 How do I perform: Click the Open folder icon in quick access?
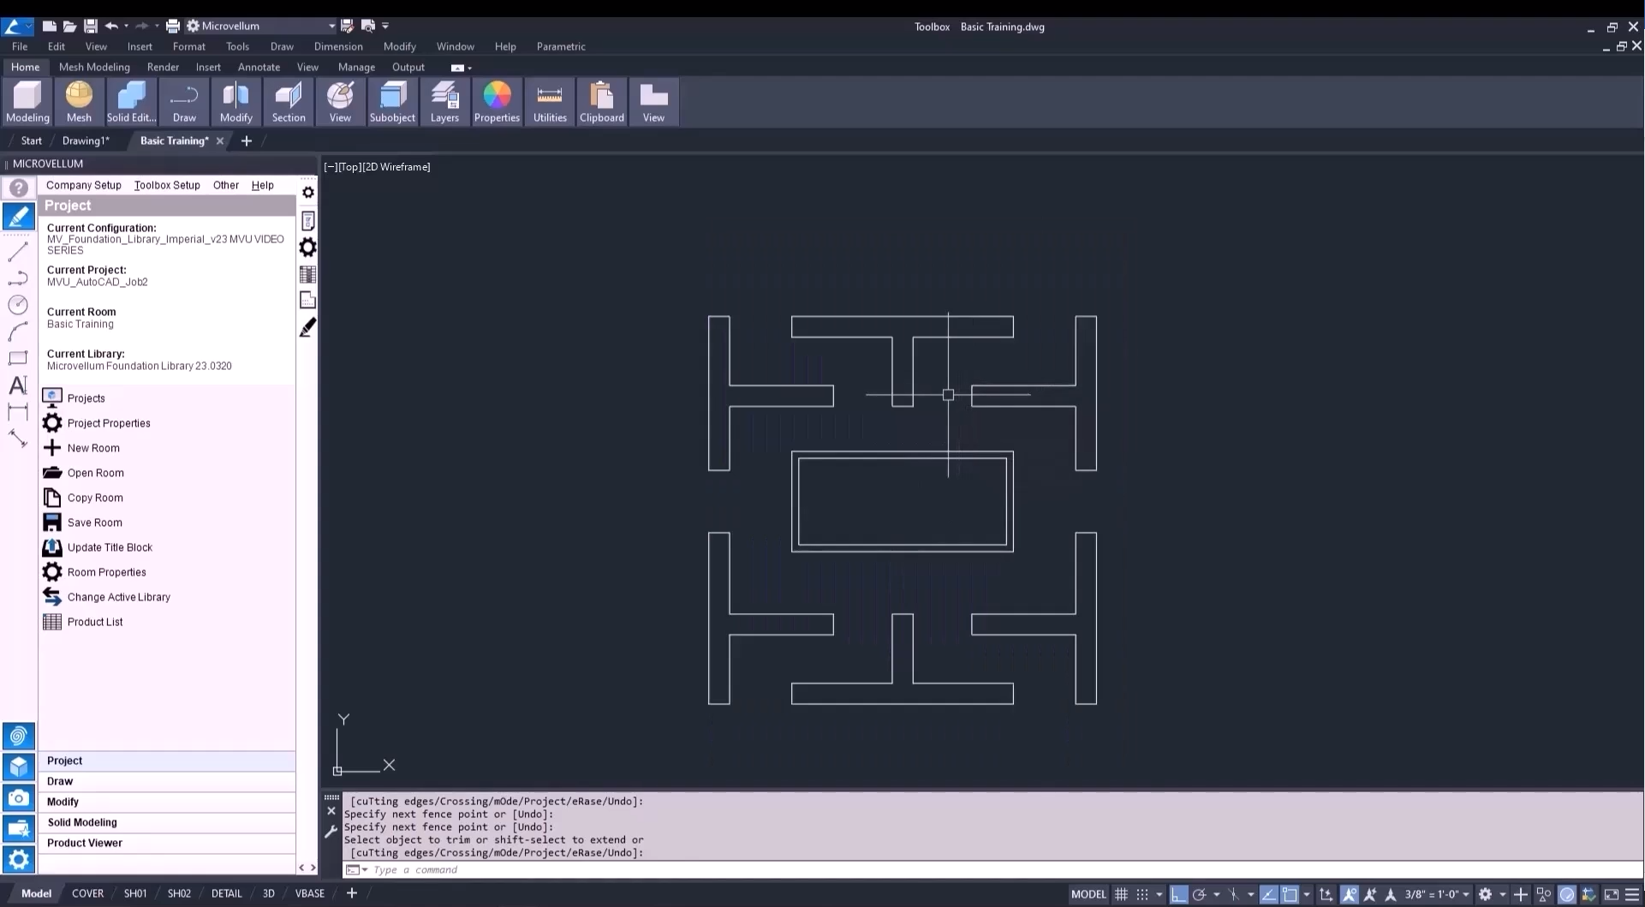click(x=69, y=27)
